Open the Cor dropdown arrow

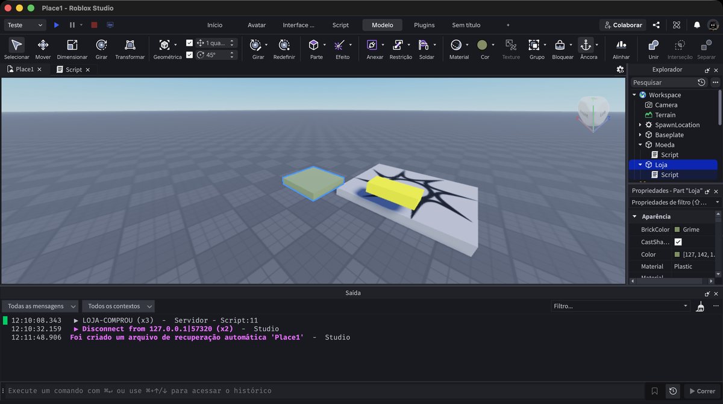point(493,45)
